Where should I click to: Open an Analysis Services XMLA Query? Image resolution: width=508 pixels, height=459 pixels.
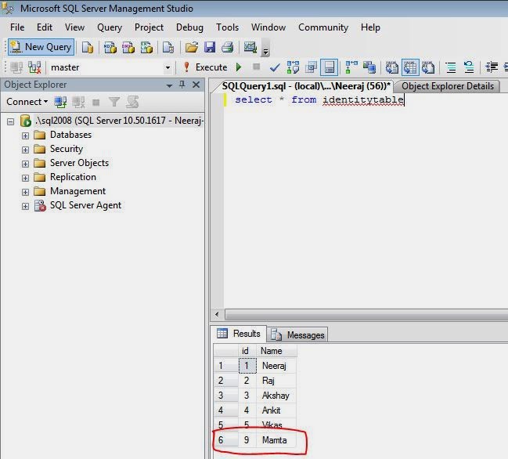(146, 47)
